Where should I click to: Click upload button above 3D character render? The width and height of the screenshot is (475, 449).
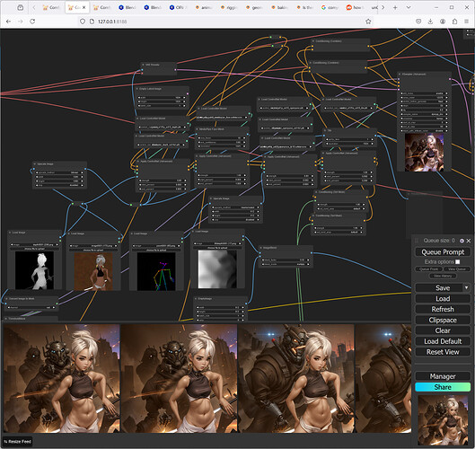pos(93,250)
